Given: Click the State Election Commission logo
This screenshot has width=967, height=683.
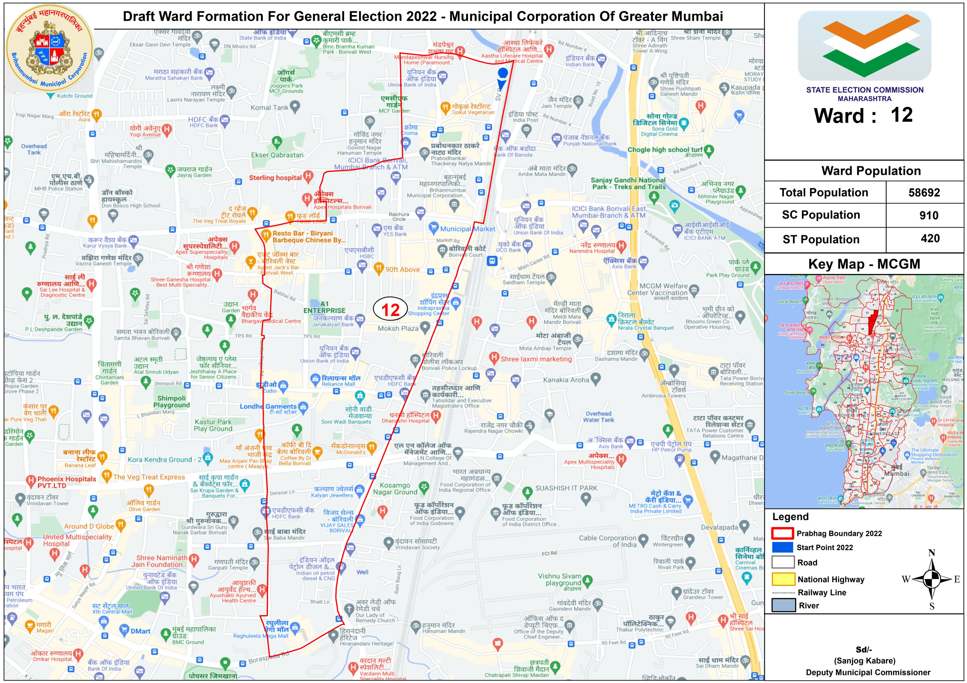Looking at the screenshot, I should [864, 46].
